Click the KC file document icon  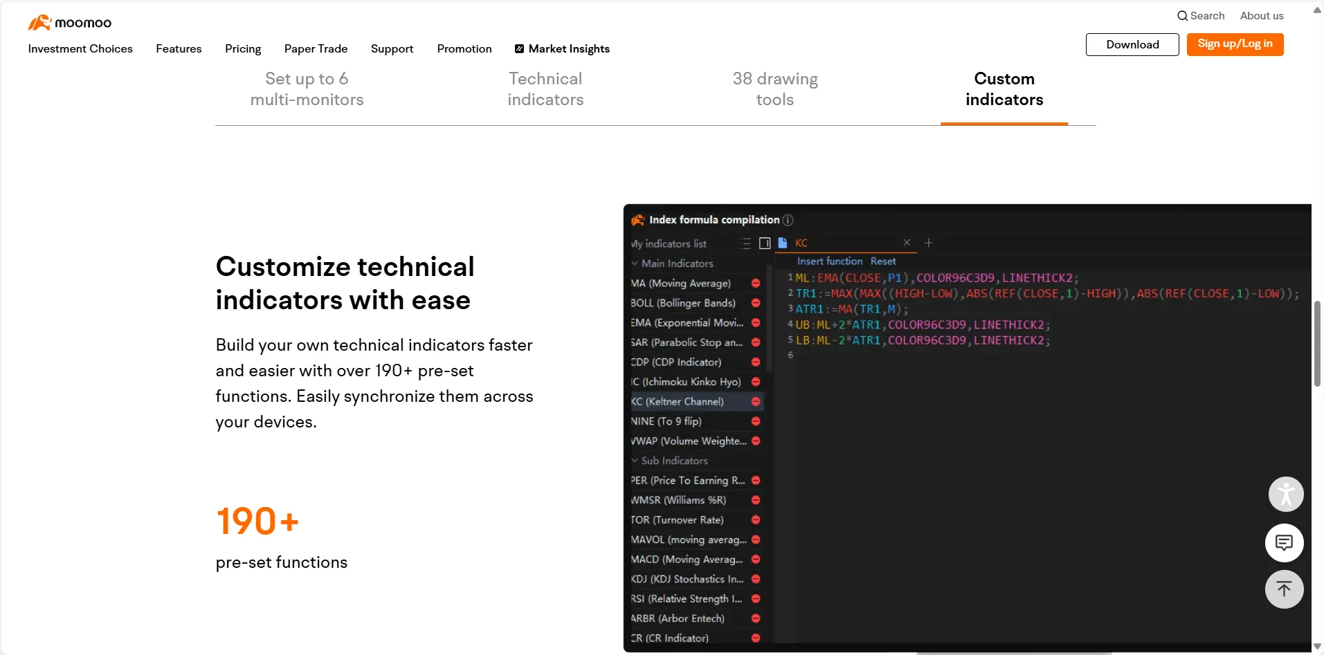[x=783, y=243]
